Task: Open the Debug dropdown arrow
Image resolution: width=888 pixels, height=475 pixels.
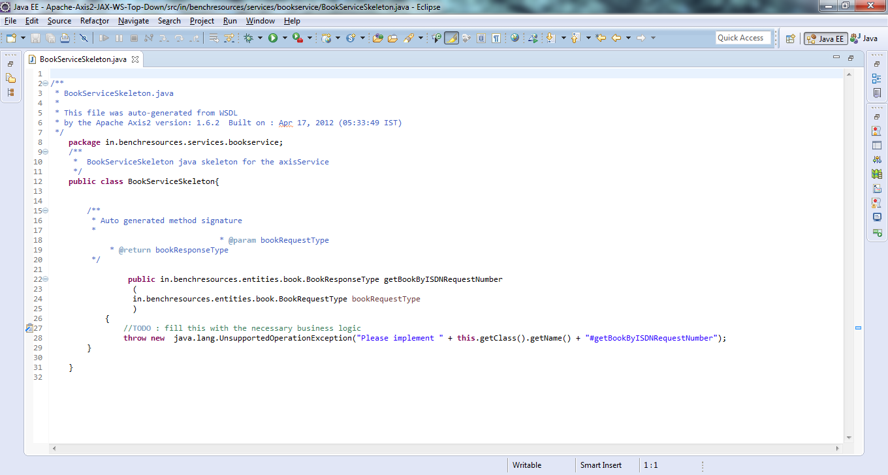Action: 260,38
